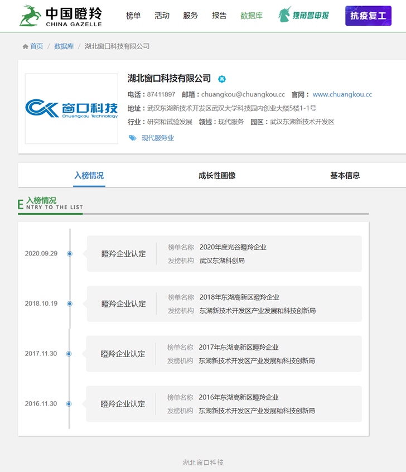Viewport: 406px width, 472px height.
Task: Click the 窗口科技 company logo image
Action: [x=71, y=109]
